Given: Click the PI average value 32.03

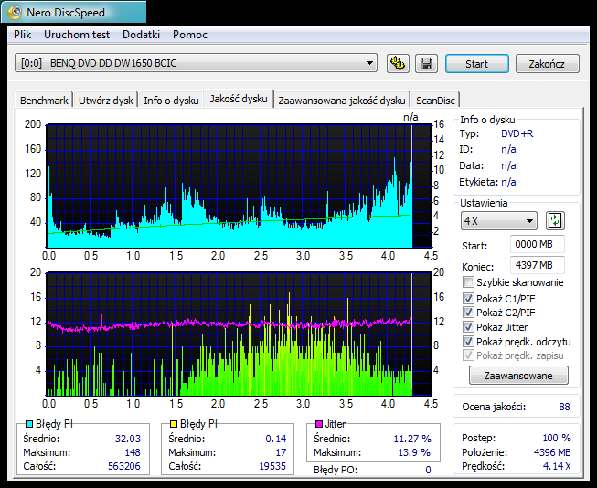Looking at the screenshot, I should click(x=128, y=439).
